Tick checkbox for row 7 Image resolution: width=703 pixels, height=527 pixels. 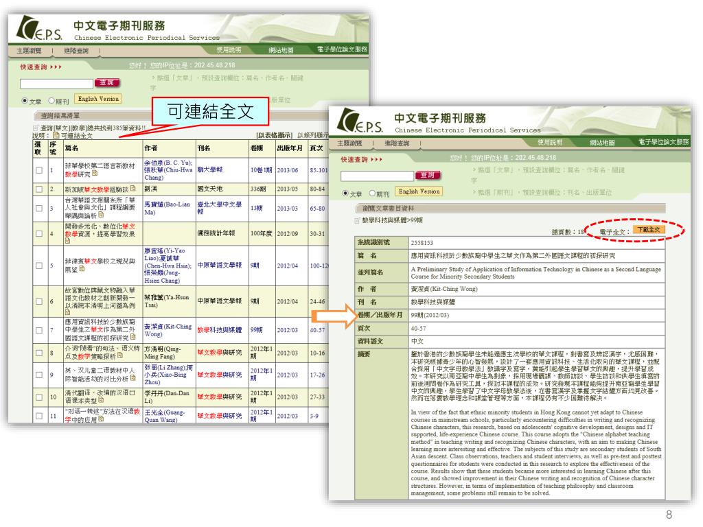pyautogui.click(x=39, y=330)
